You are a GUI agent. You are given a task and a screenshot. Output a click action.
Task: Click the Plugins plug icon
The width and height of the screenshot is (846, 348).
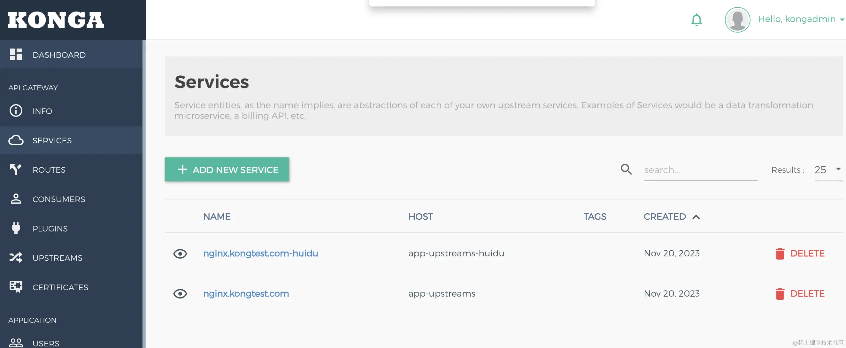(16, 228)
